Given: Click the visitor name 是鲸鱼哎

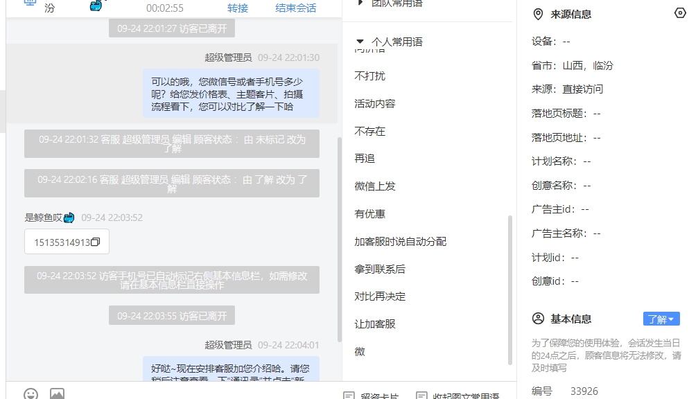Looking at the screenshot, I should (44, 218).
